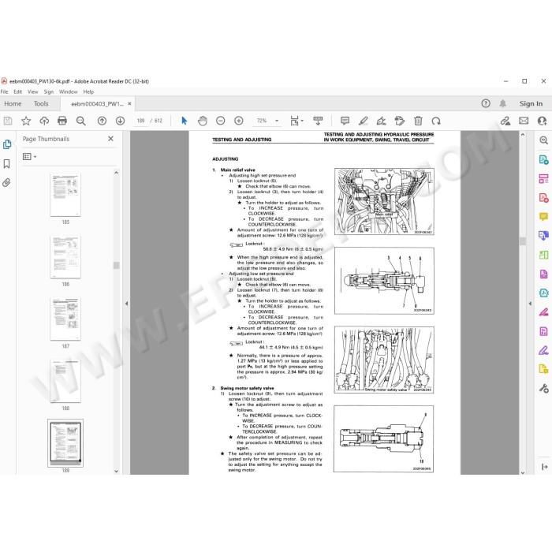Expand the right pane with bottom arrow
552x552 pixels.
point(545,467)
